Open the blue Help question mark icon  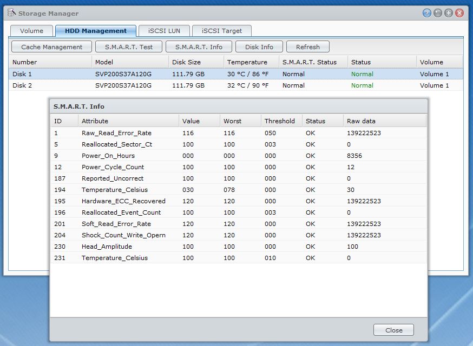tap(427, 13)
